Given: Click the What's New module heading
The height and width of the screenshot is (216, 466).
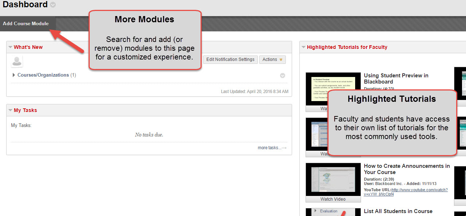Looking at the screenshot, I should pyautogui.click(x=28, y=47).
